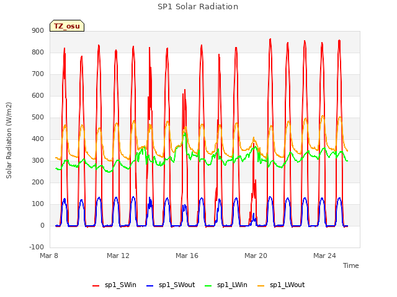Click the TZ_osu annotation label
Screen dimensions: 397x297
point(67,26)
